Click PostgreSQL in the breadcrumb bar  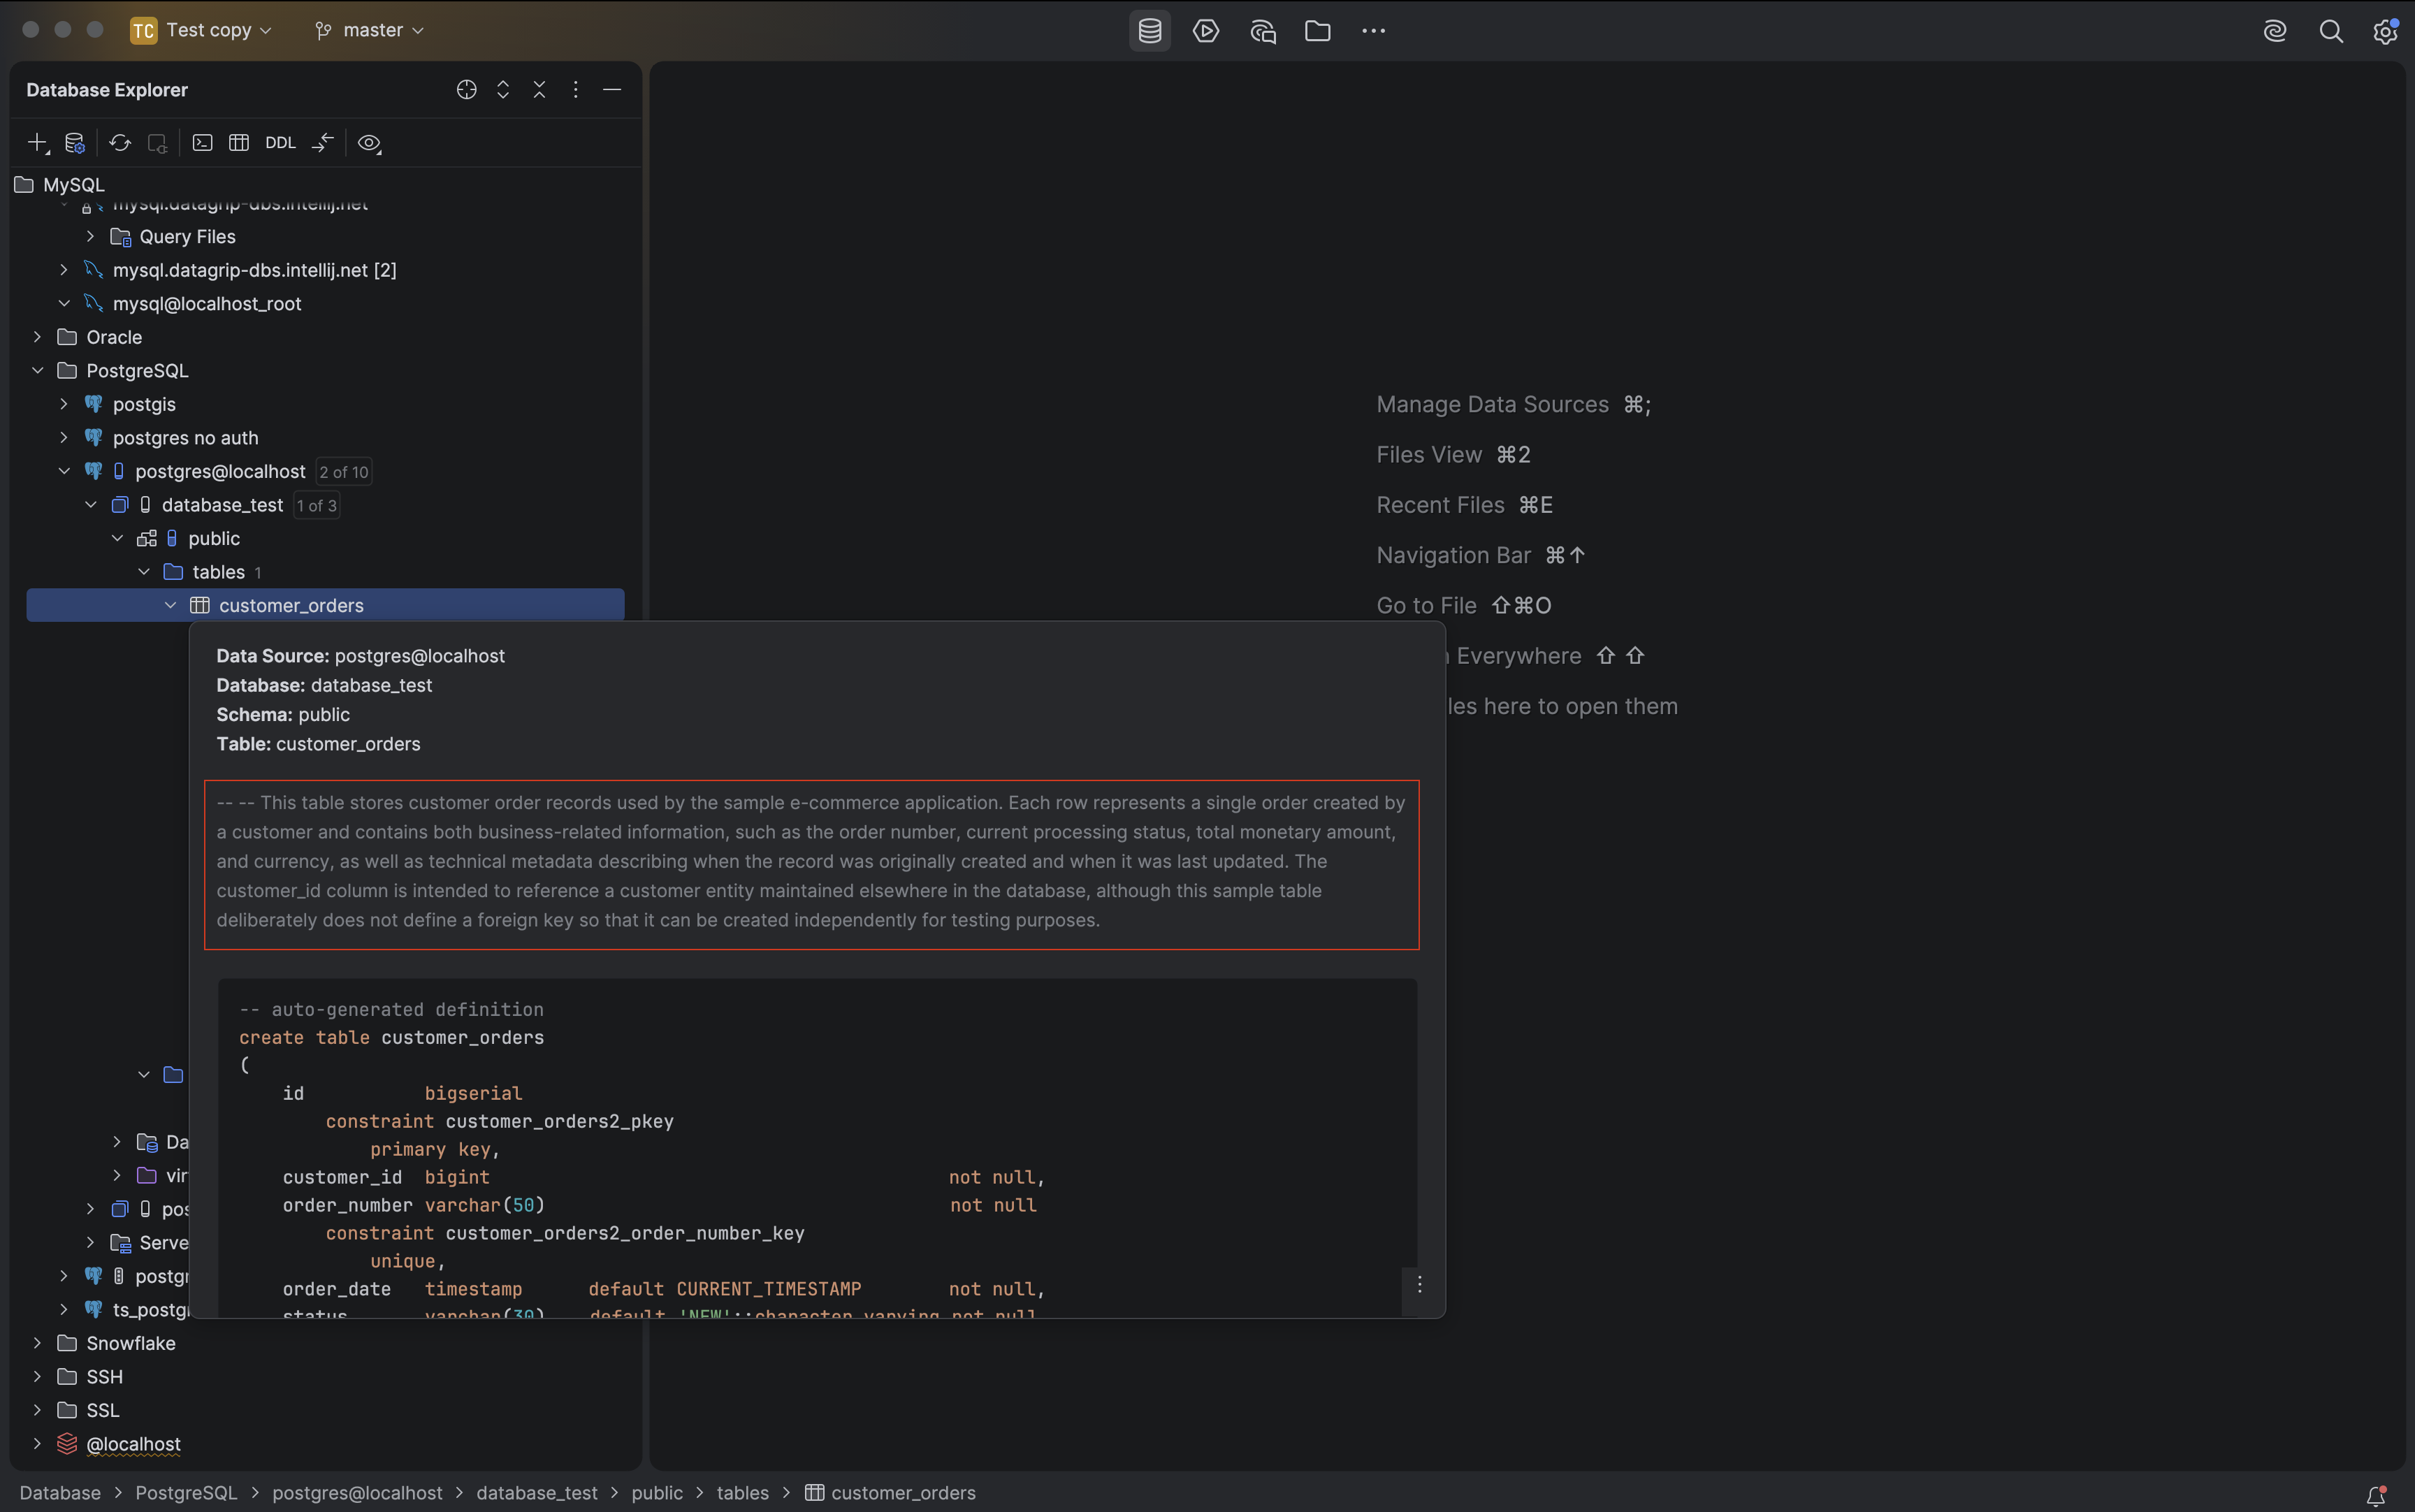186,1493
